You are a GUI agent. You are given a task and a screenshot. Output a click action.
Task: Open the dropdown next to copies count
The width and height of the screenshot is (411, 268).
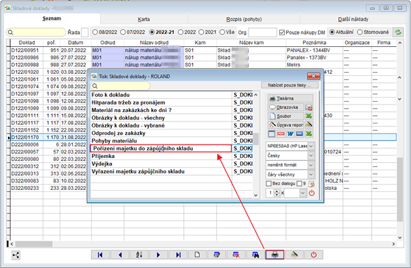pyautogui.click(x=303, y=193)
